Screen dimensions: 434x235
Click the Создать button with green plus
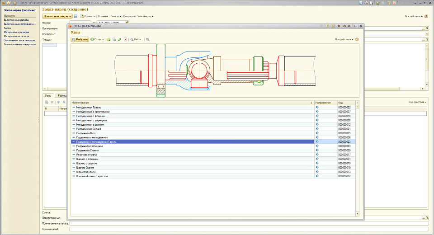[x=97, y=39]
